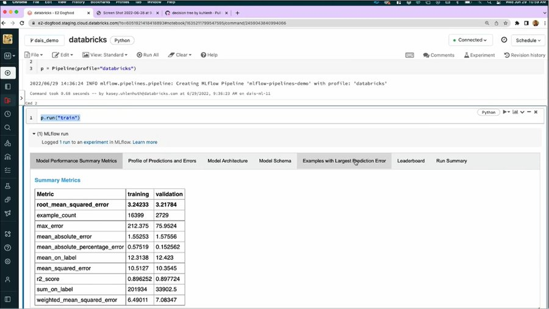Click the Create plus icon in sidebar
Image resolution: width=549 pixels, height=309 pixels.
click(8, 73)
